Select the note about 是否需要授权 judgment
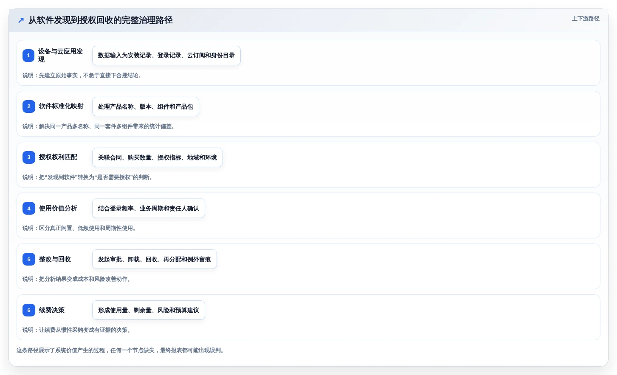This screenshot has height=375, width=617. [88, 177]
